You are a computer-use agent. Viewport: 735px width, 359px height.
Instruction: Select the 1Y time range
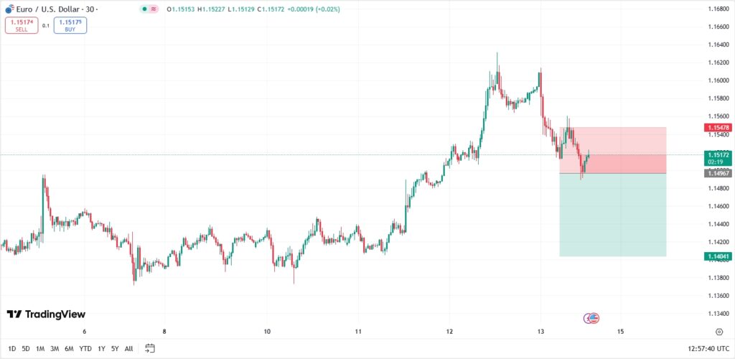pyautogui.click(x=101, y=349)
